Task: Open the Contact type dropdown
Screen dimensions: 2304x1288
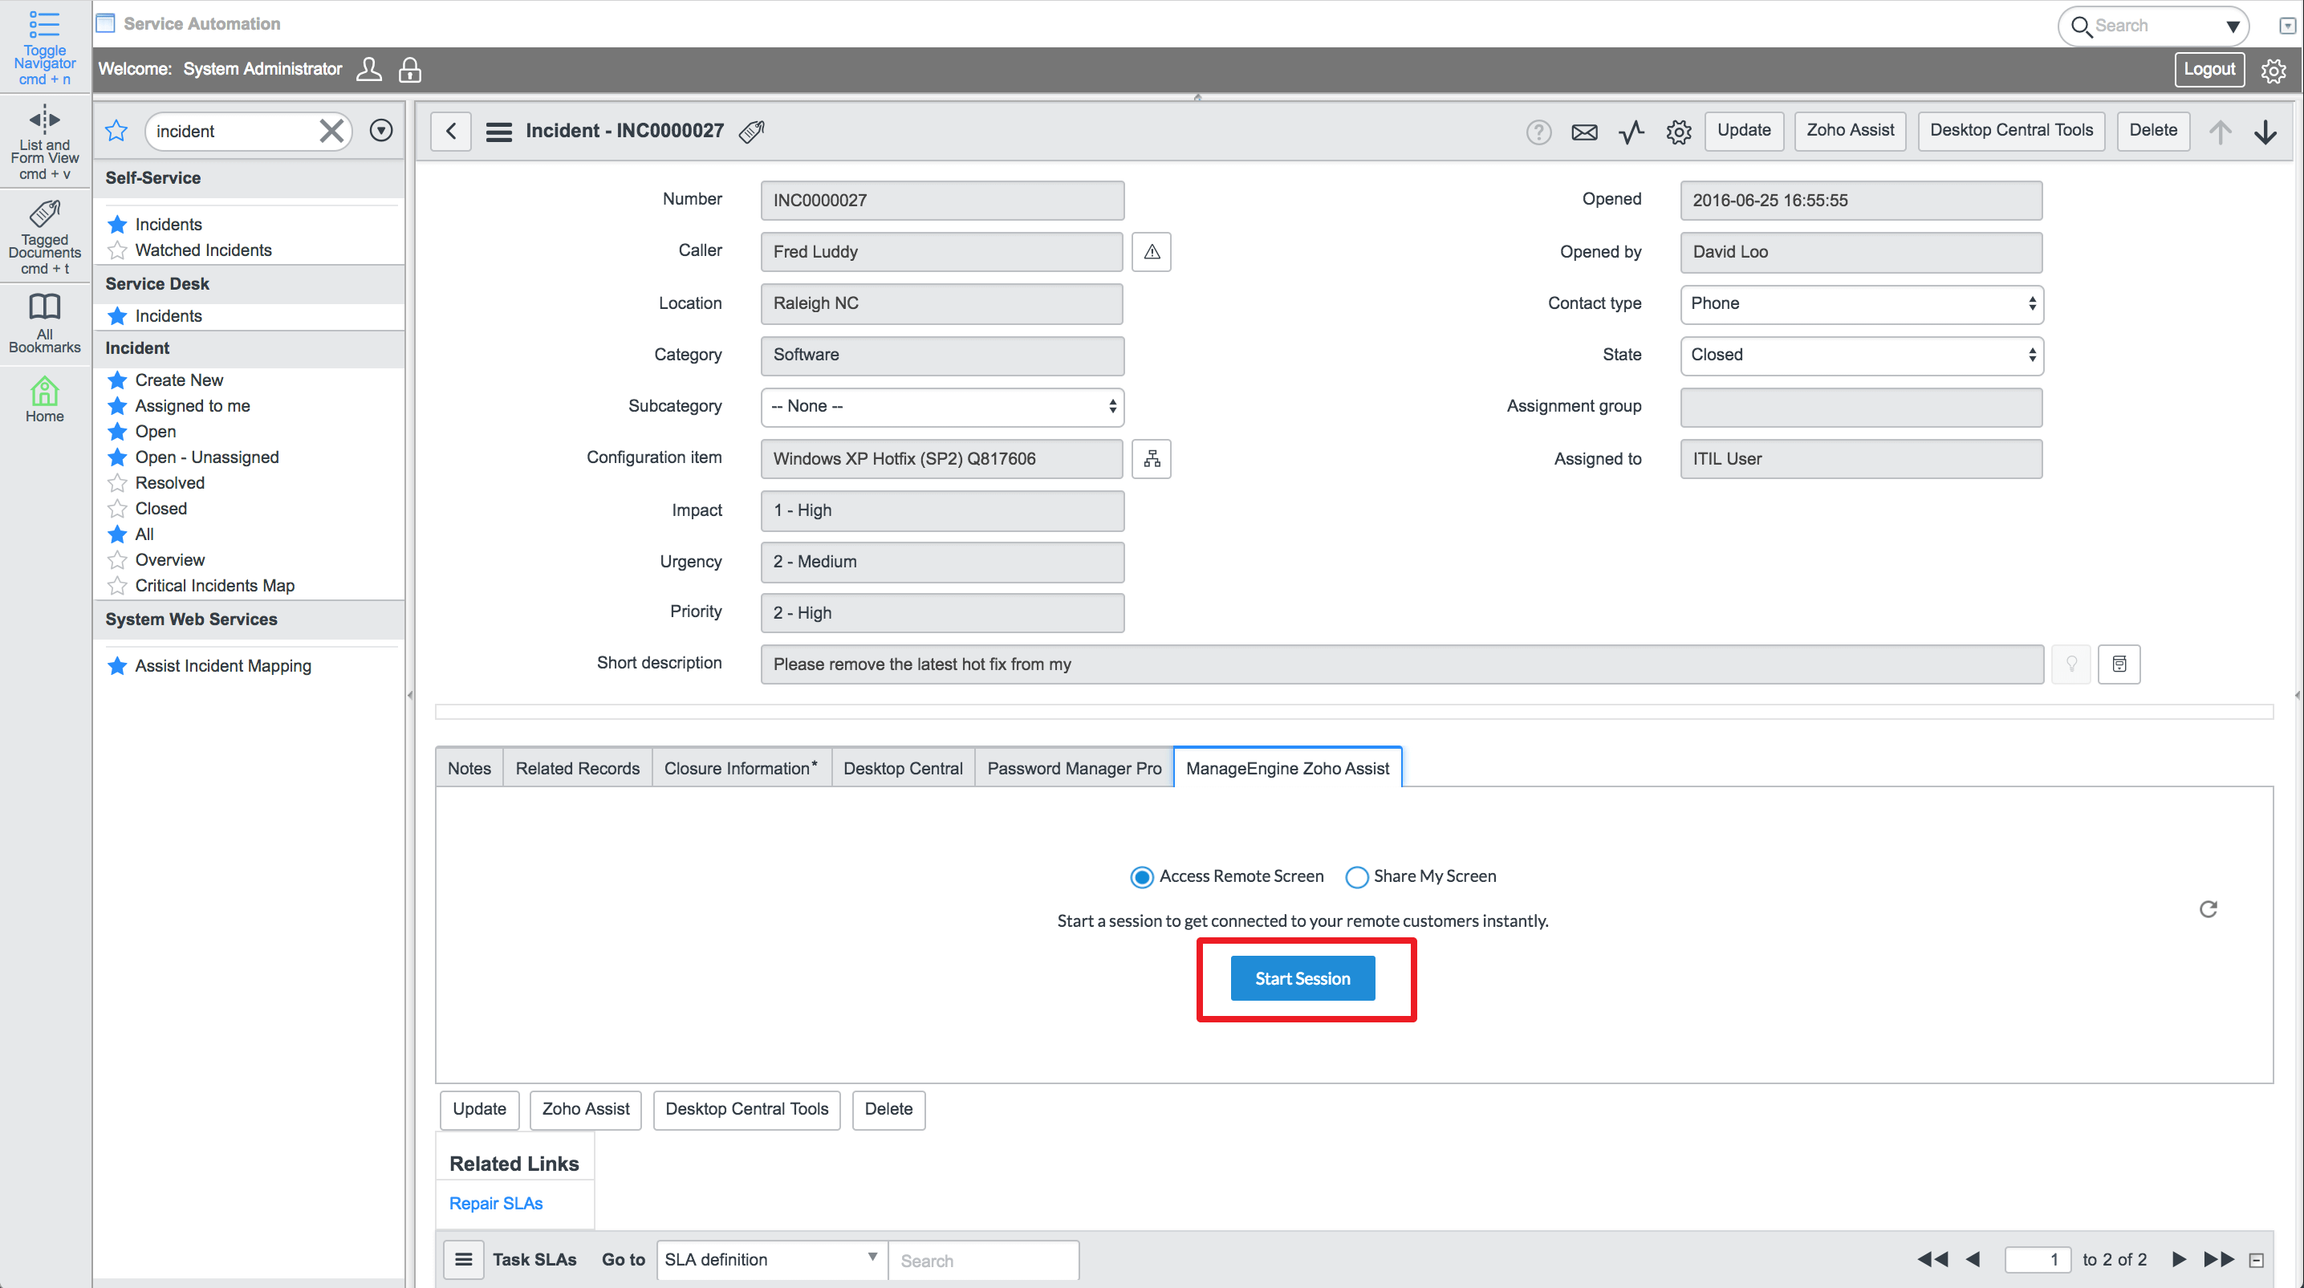Action: tap(1860, 304)
